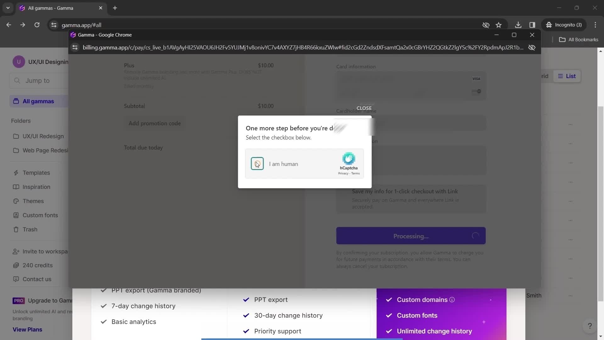Click the reload/refresh browser icon
604x340 pixels.
[x=37, y=25]
